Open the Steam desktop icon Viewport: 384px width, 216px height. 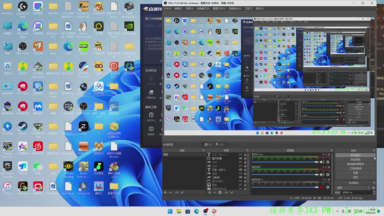[x=23, y=128]
